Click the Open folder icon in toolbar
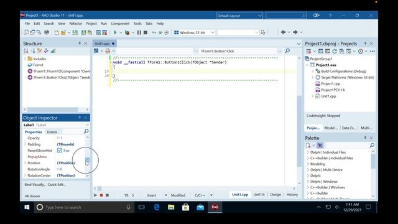The width and height of the screenshot is (398, 224). [x=63, y=32]
